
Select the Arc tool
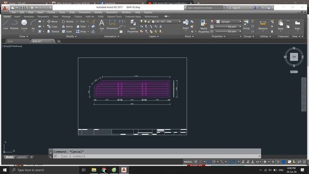(33, 25)
